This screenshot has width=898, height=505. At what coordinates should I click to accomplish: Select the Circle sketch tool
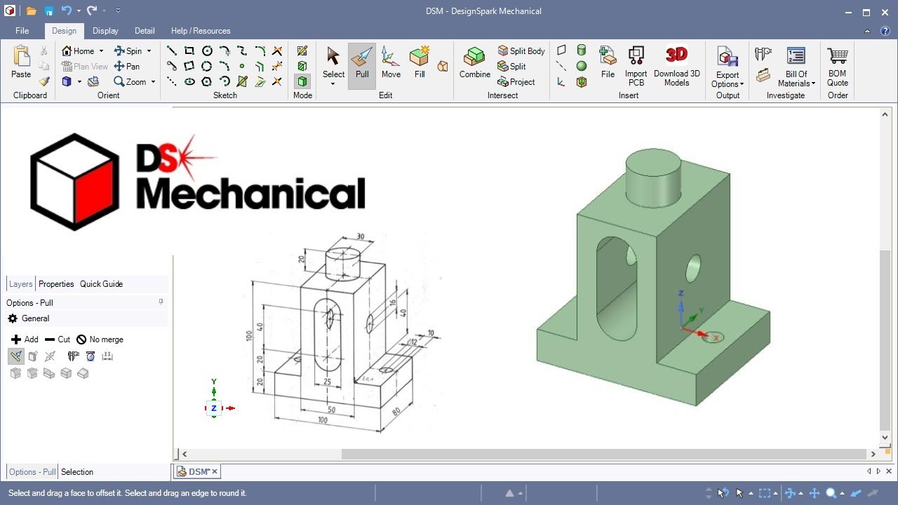pos(207,50)
